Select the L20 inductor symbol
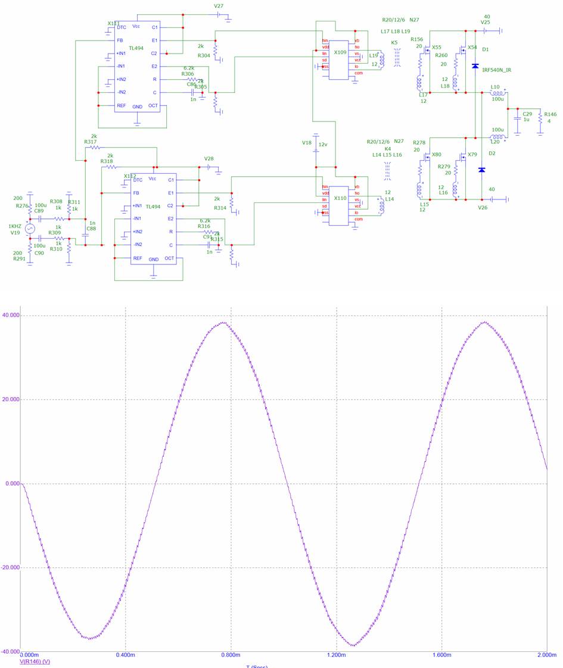 [x=497, y=137]
